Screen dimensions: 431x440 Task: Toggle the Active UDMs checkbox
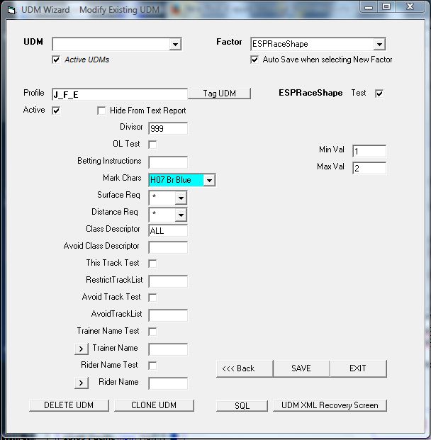pyautogui.click(x=56, y=60)
